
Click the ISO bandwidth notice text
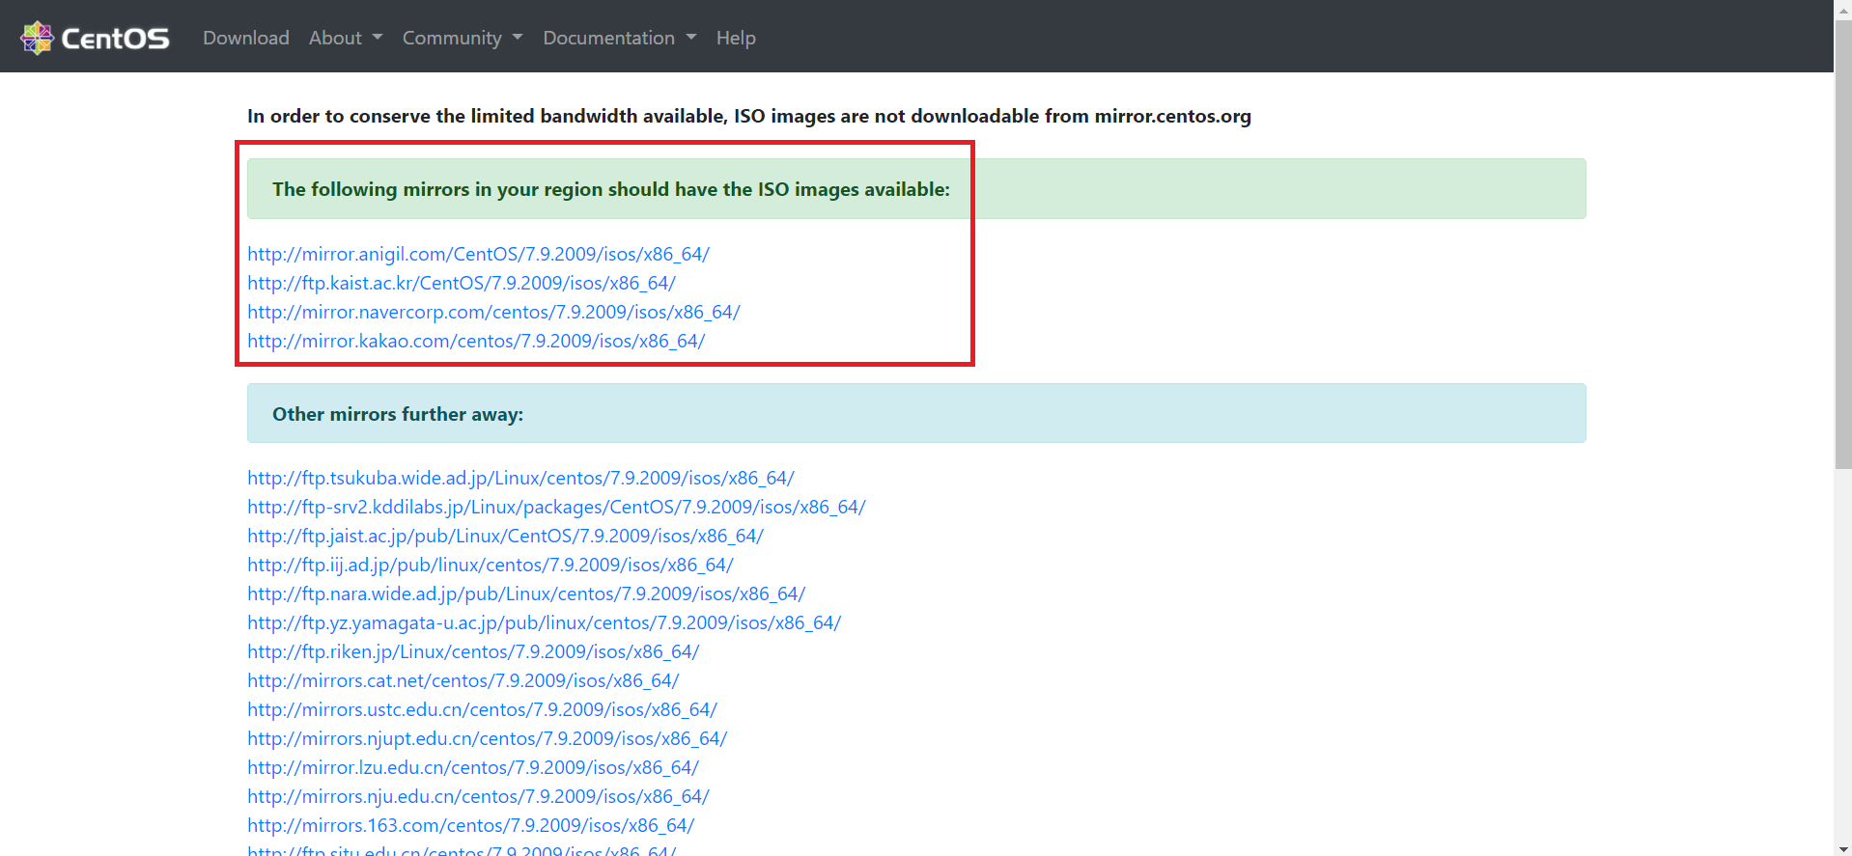pos(749,116)
